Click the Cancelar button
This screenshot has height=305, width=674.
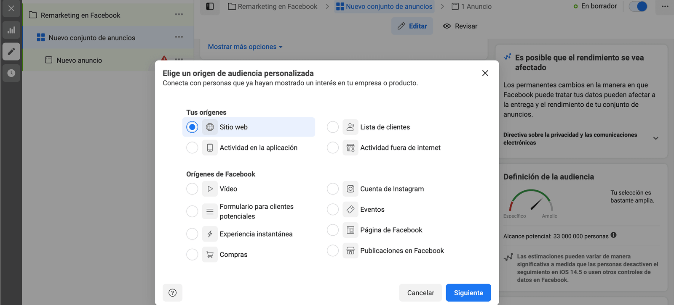pyautogui.click(x=420, y=293)
